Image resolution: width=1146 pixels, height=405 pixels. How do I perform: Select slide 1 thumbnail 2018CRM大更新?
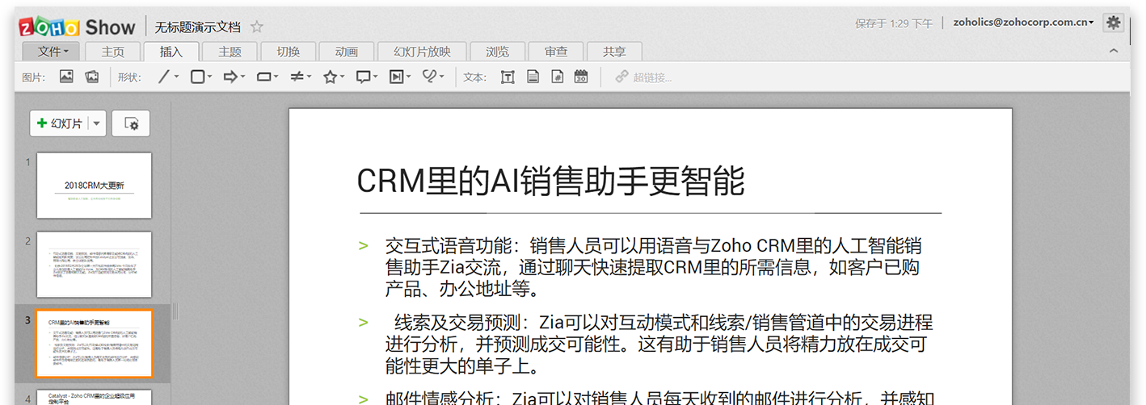point(94,186)
